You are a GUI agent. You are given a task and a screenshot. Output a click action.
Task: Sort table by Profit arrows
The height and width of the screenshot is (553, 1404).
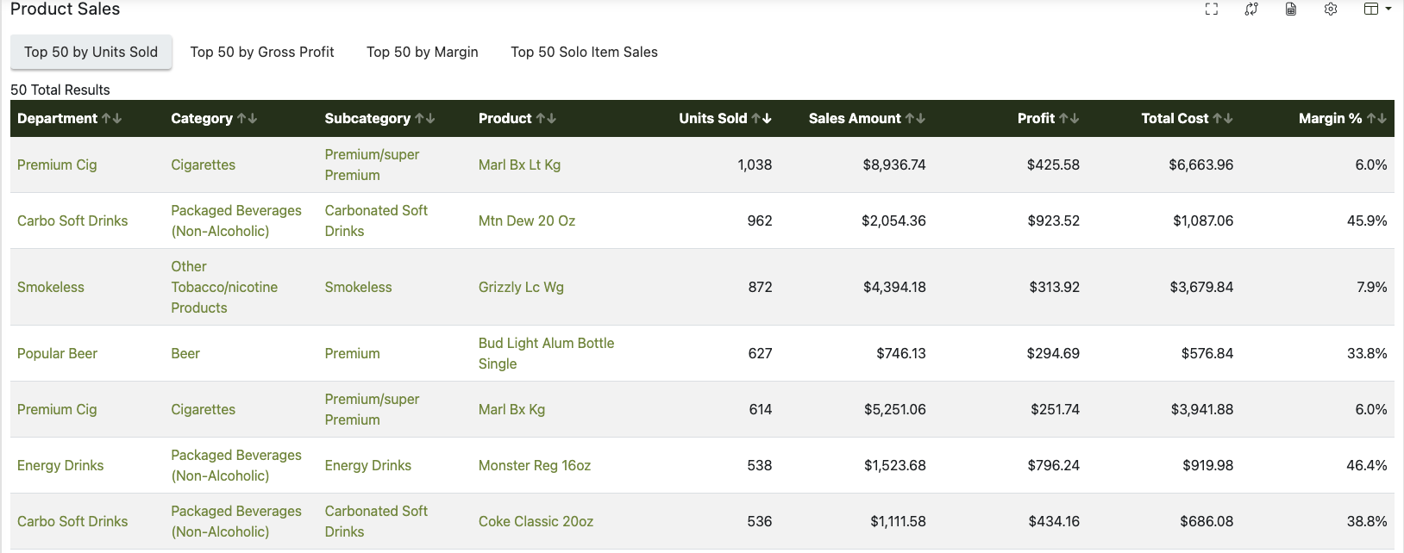[x=1069, y=119]
